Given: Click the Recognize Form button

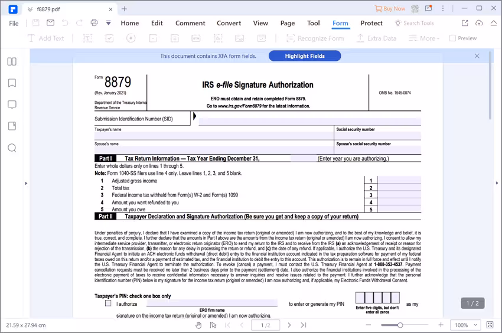Looking at the screenshot, I should point(315,38).
